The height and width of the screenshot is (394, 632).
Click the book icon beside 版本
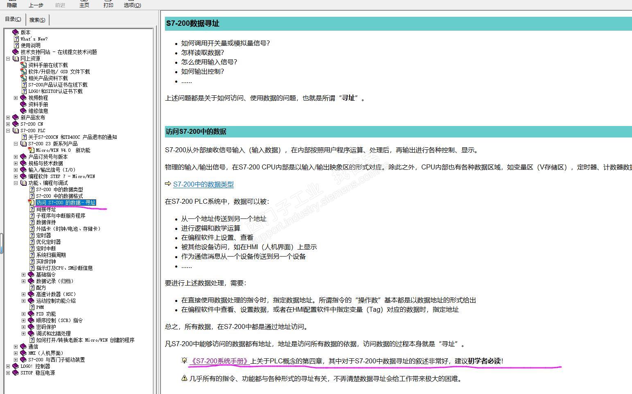pos(16,32)
